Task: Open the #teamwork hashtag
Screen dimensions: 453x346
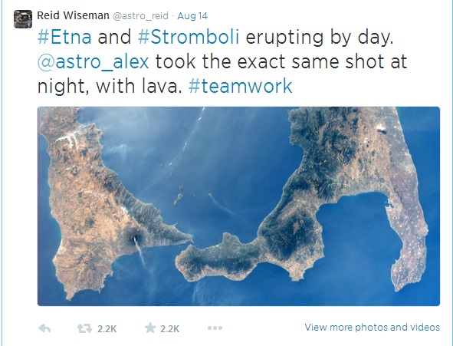Action: pos(241,86)
